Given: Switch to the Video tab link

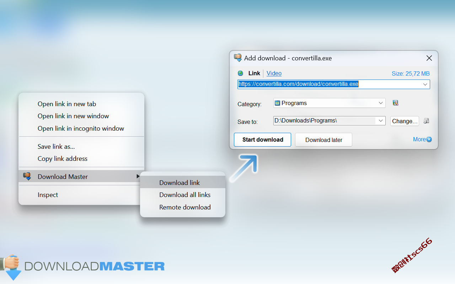Looking at the screenshot, I should click(x=274, y=73).
